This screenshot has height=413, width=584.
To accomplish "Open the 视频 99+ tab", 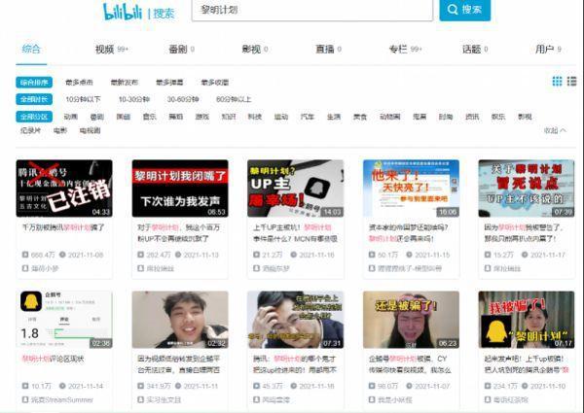I will (112, 49).
